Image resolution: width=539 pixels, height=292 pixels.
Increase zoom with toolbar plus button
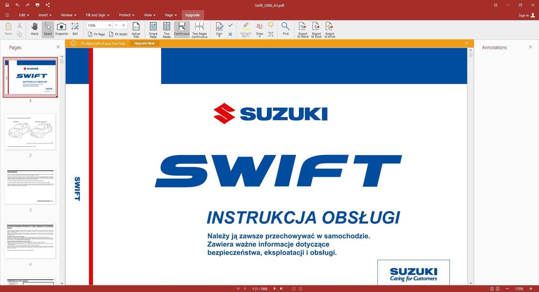point(123,25)
